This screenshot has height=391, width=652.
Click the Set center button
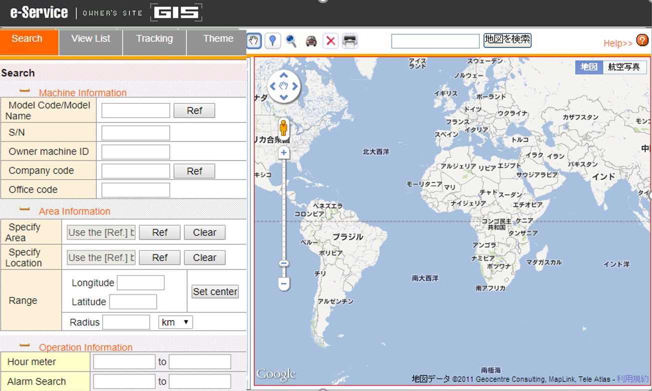point(215,291)
